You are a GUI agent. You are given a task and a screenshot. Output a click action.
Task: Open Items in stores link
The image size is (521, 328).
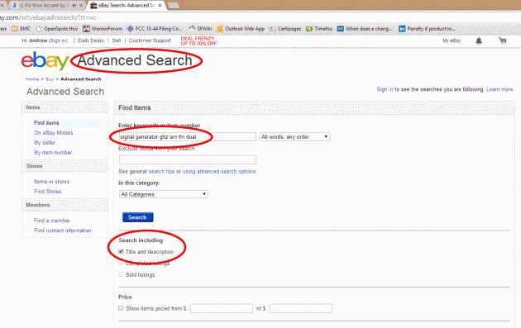[51, 182]
